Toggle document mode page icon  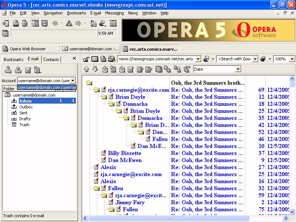click(103, 59)
